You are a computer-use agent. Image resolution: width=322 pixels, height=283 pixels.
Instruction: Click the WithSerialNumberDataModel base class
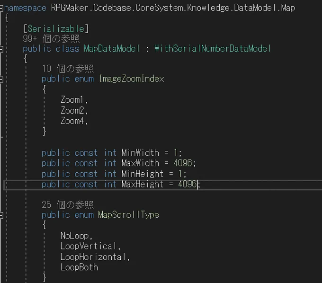pos(213,49)
